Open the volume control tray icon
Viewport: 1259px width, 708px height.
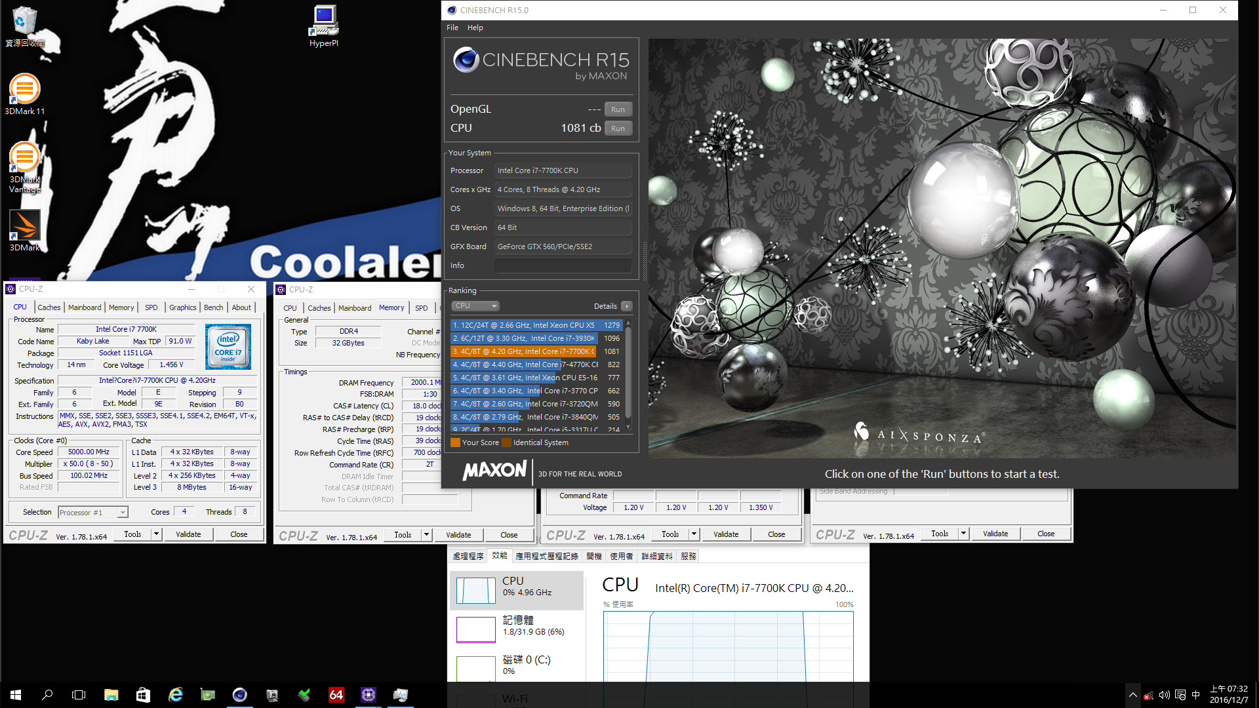click(1164, 695)
